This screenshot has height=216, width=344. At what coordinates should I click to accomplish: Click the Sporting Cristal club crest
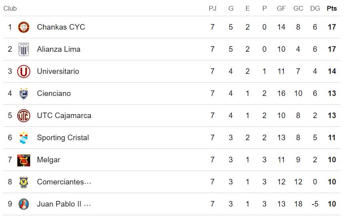tap(24, 138)
